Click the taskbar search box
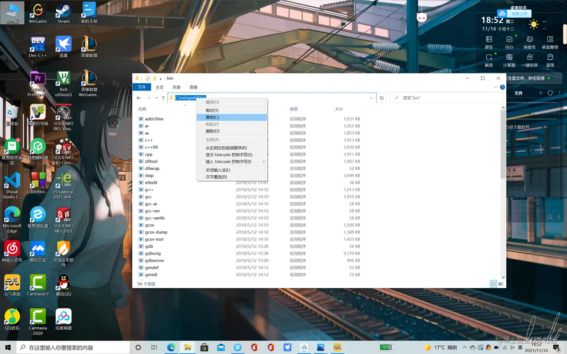The width and height of the screenshot is (567, 354). tap(73, 347)
